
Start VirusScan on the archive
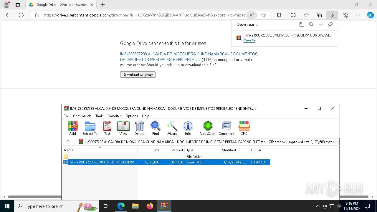coord(208,128)
